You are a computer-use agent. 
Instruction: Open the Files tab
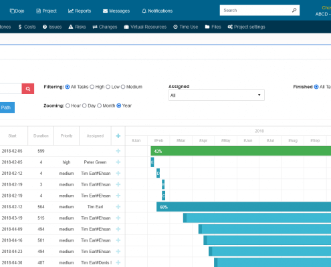(213, 27)
